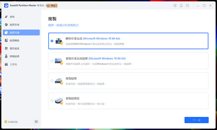Open the task list note icon in title bar
The image size is (217, 130).
175,6
